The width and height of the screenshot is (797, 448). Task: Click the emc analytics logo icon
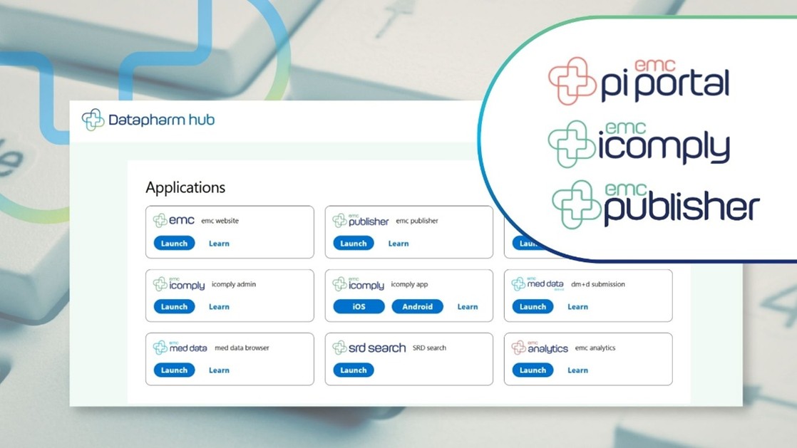[519, 348]
